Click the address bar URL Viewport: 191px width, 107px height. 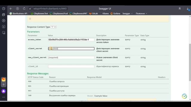pos(50,9)
